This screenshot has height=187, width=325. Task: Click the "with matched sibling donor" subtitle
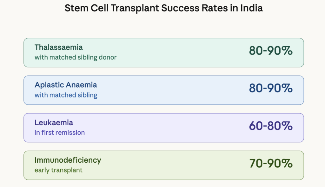coord(76,58)
